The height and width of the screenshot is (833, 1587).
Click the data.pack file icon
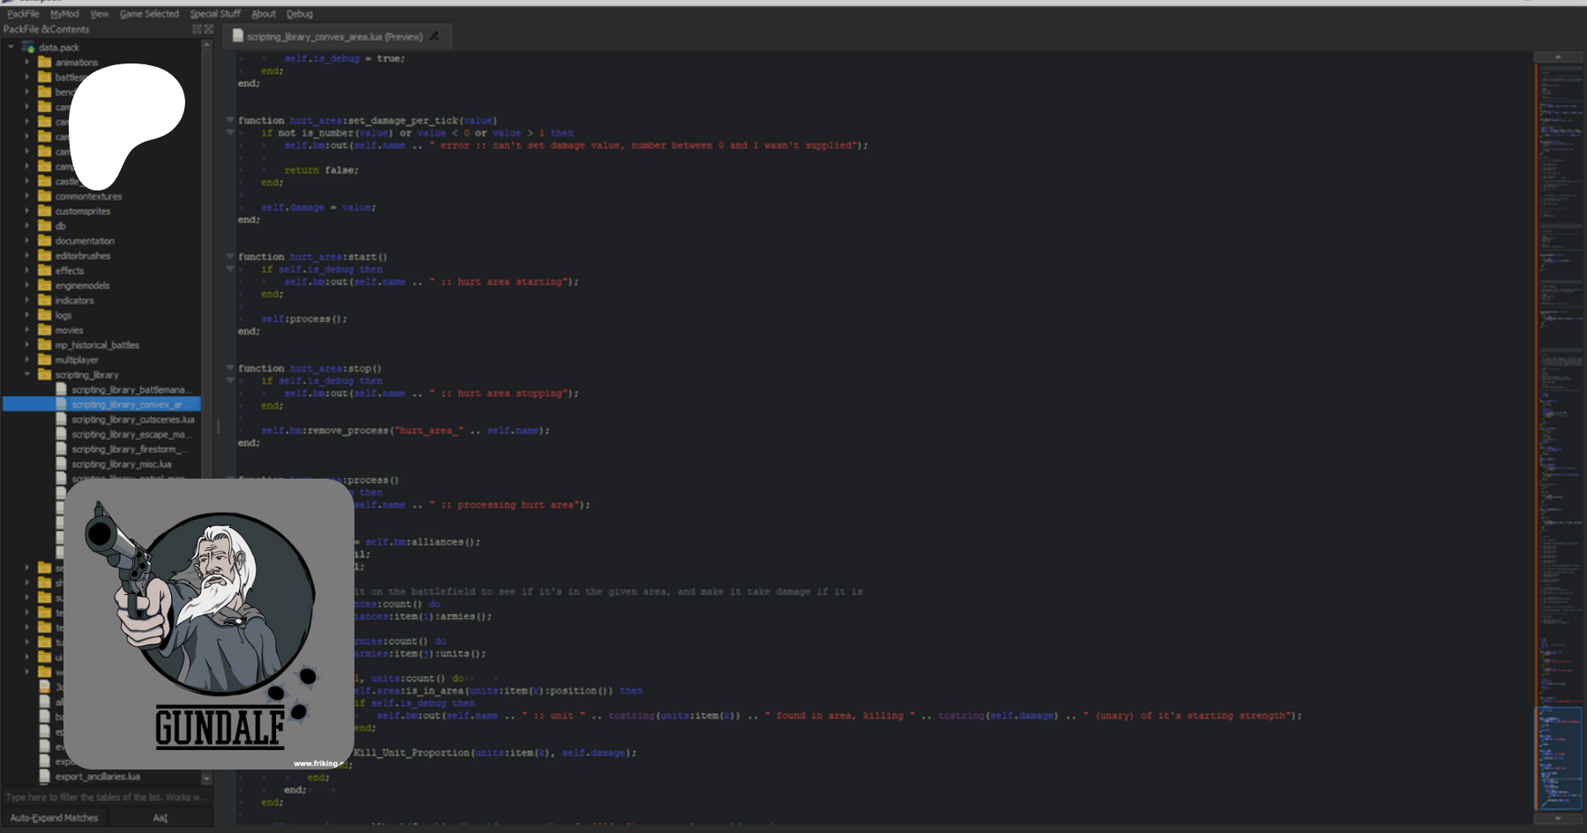click(28, 48)
